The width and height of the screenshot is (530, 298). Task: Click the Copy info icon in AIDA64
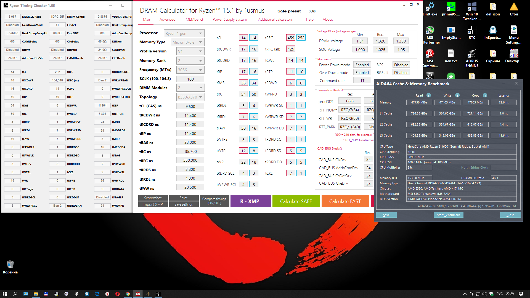(485, 95)
